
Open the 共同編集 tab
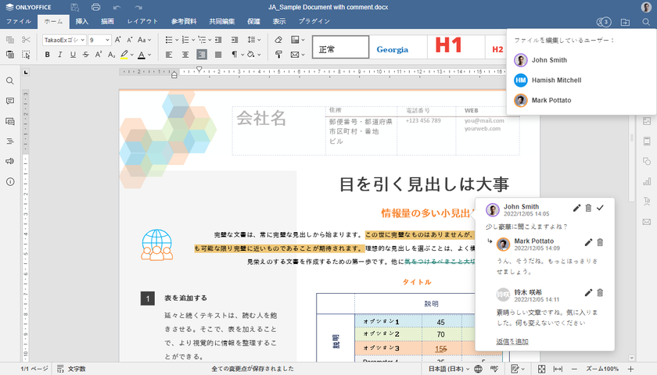pos(222,22)
